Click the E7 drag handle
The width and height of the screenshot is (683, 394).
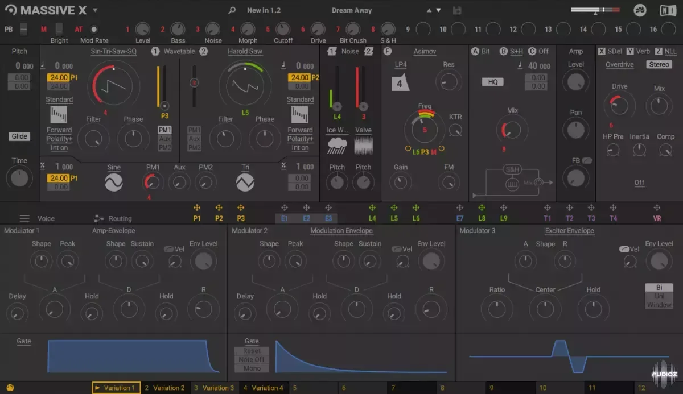tap(460, 208)
